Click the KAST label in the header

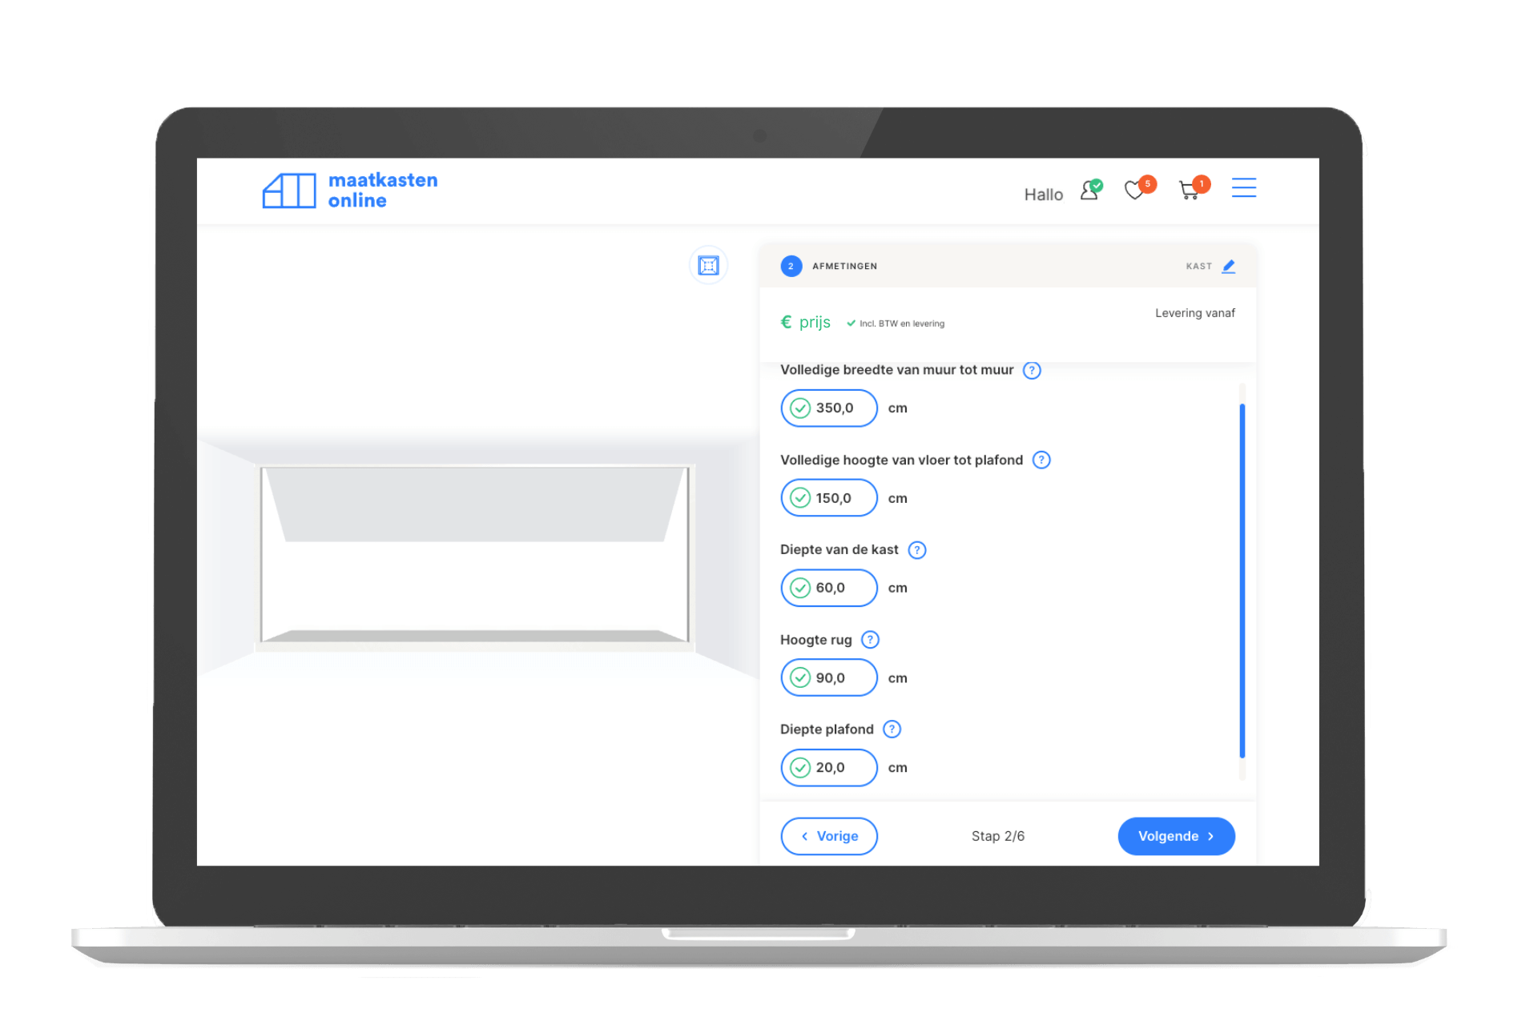tap(1198, 267)
